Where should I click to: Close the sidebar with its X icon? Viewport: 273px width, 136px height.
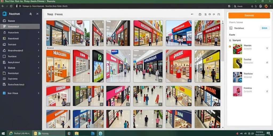click(37, 14)
